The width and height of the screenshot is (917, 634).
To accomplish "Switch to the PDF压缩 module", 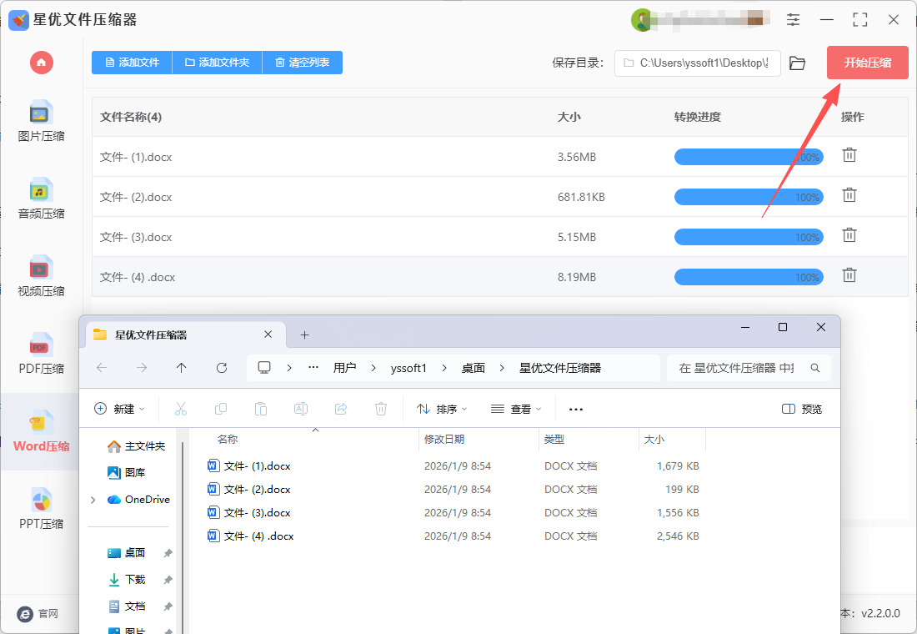I will pos(41,354).
